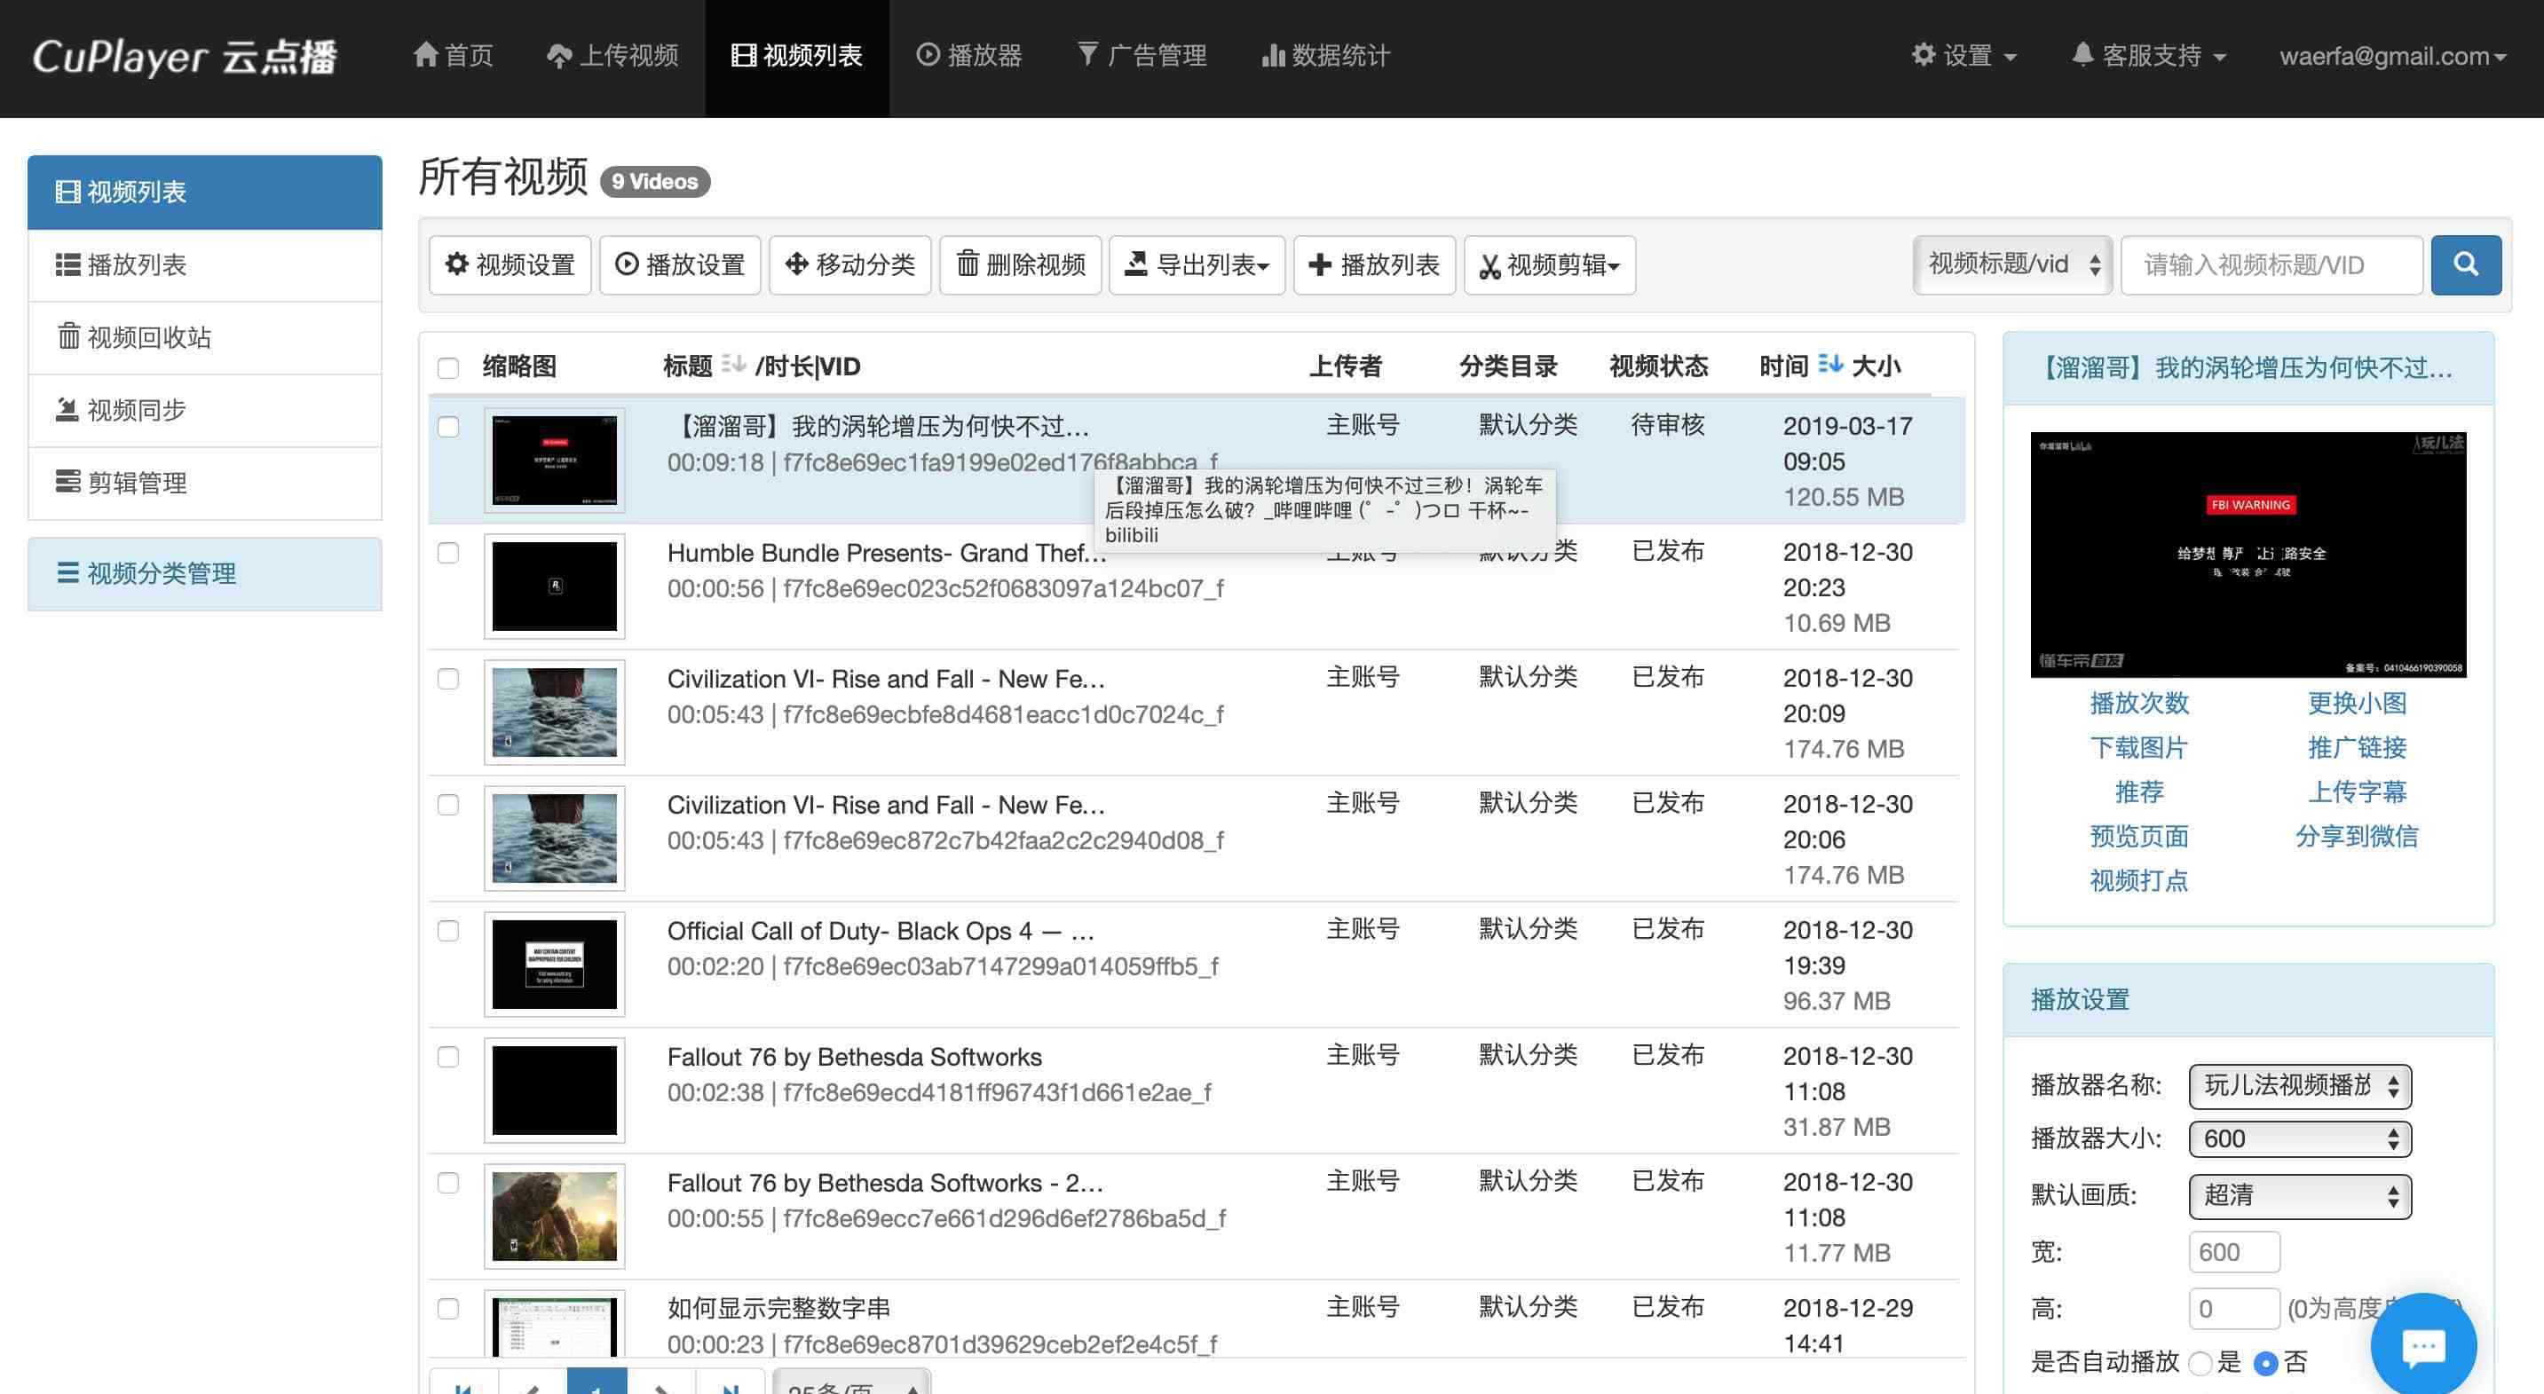Open Official Call of Duty video title
Screen dimensions: 2544x1394
pos(880,931)
